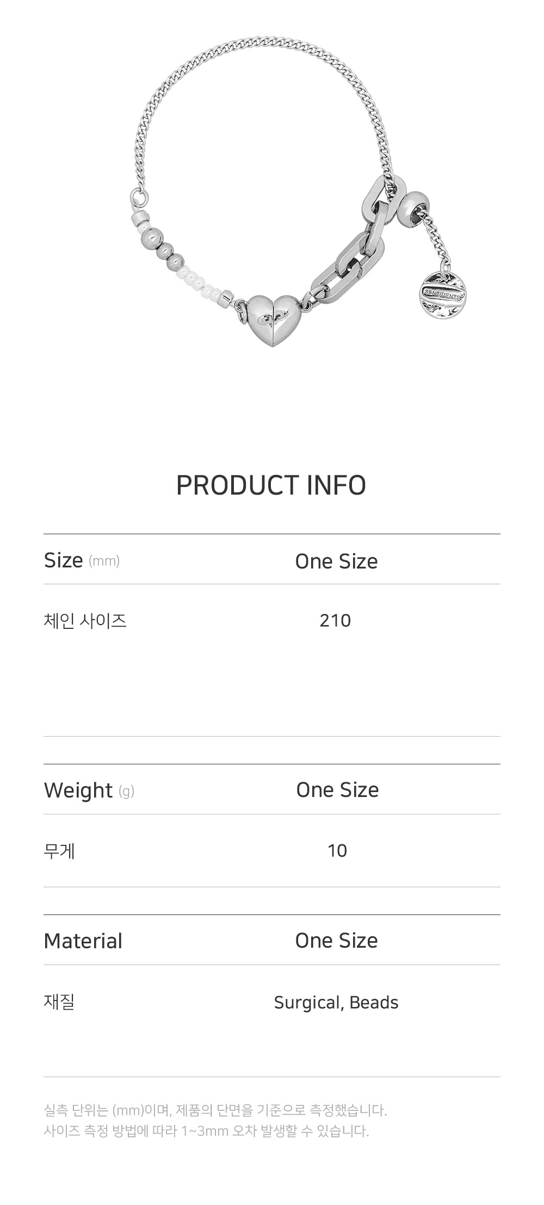Select the Surgical, Beads material text
This screenshot has height=1205, width=544.
pyautogui.click(x=336, y=1002)
